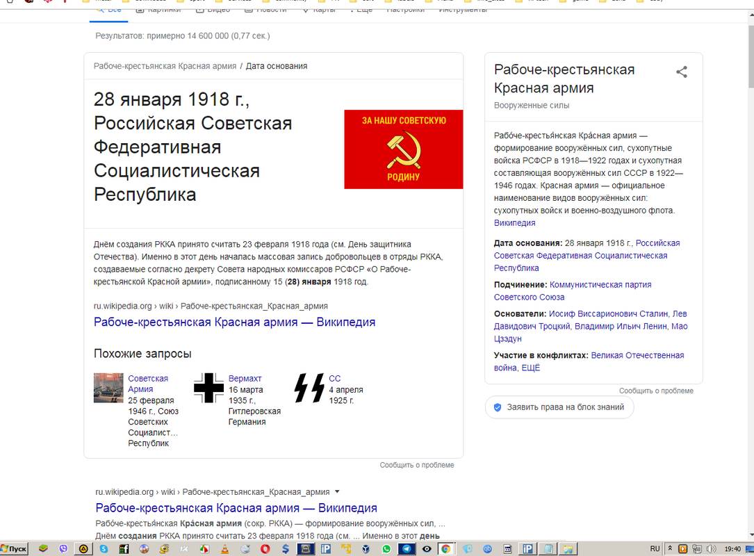Open the Ещё search tab menu
The width and height of the screenshot is (754, 556).
click(x=361, y=10)
